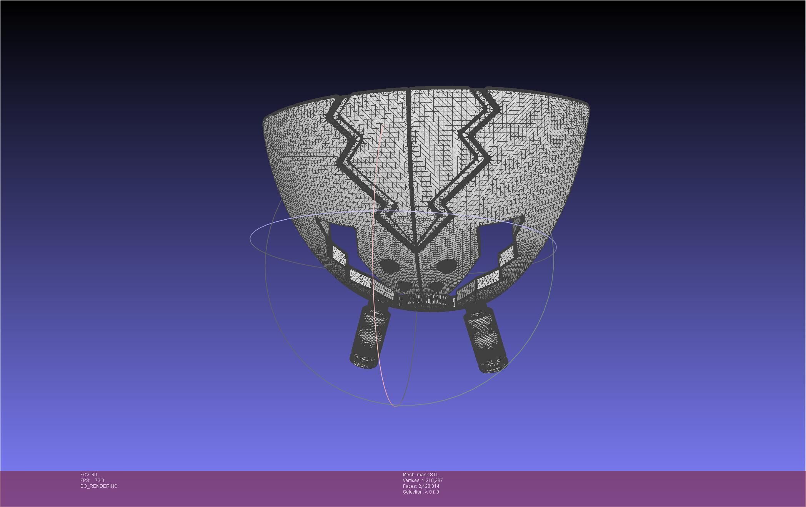Screen dimensions: 806x507
Task: Click the 'Selection: v: 0 f: 0' text
Action: click(421, 492)
